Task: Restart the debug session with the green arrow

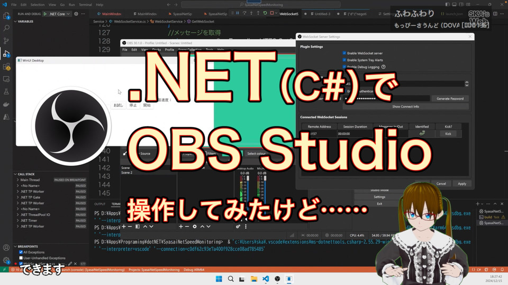Action: 265,13
